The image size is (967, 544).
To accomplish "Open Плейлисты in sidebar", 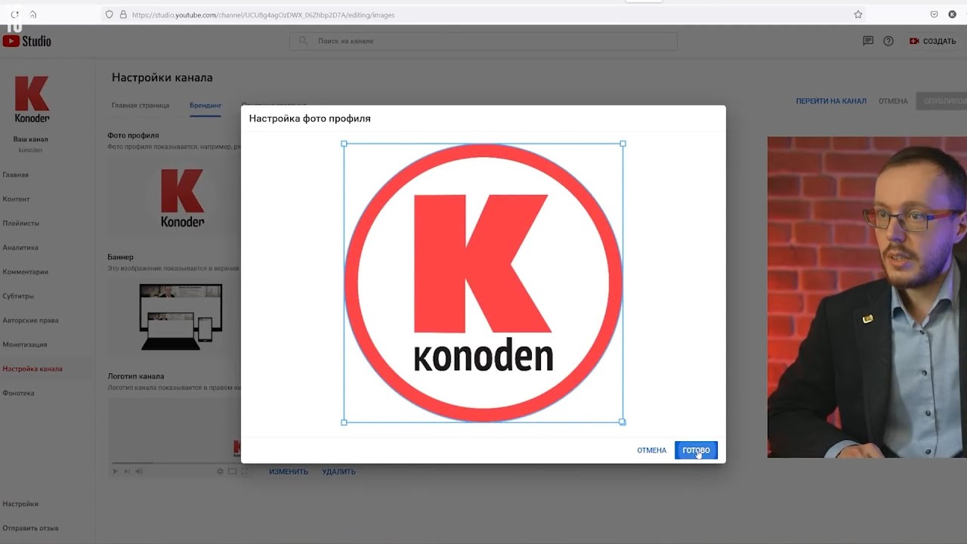I will point(20,223).
